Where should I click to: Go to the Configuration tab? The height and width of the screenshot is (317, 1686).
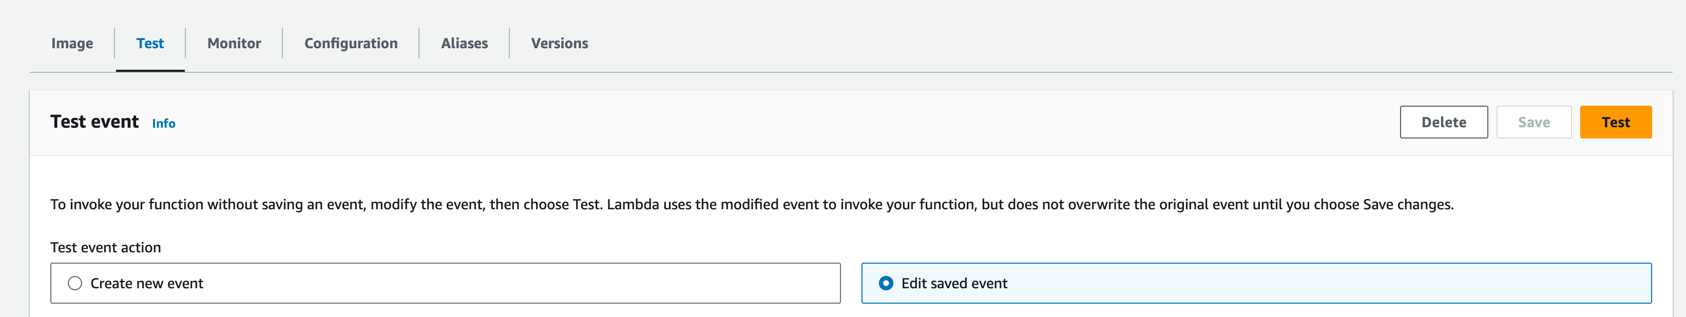click(x=351, y=44)
